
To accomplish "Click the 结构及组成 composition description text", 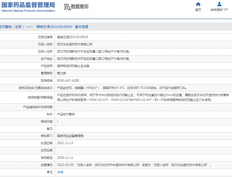I will pos(122,88).
